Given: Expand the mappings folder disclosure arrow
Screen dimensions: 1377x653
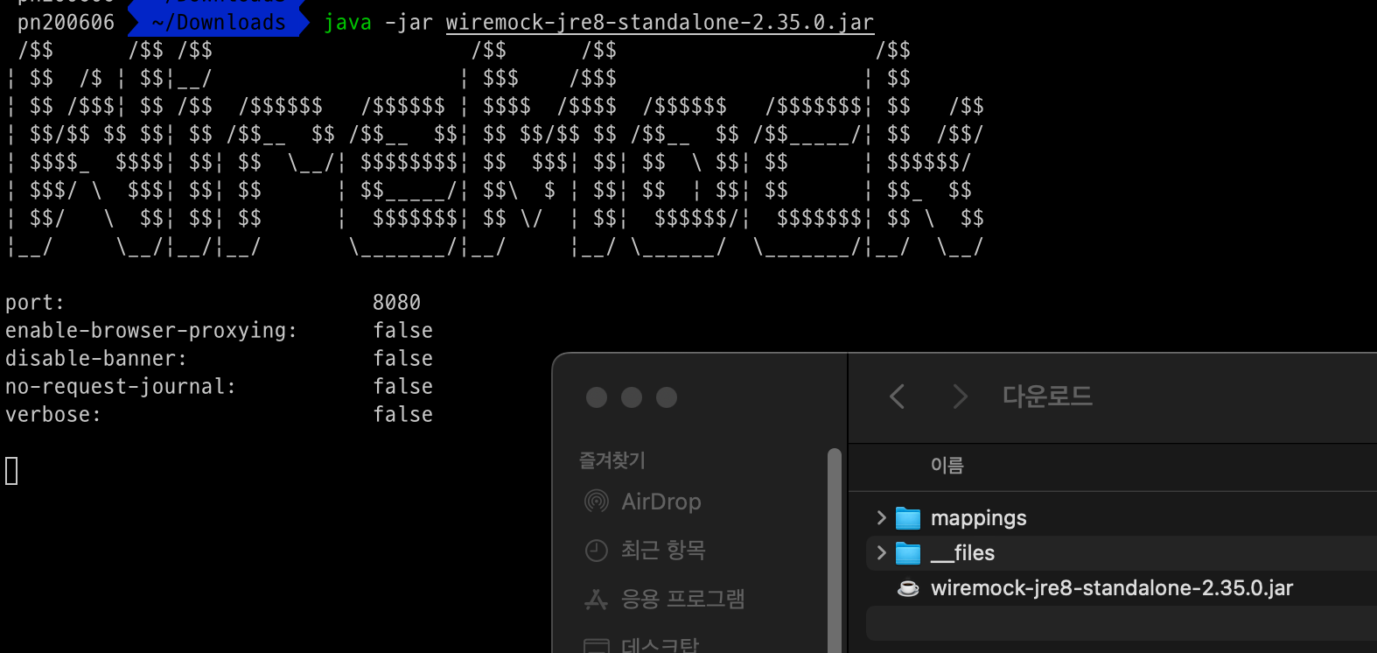Looking at the screenshot, I should tap(881, 518).
